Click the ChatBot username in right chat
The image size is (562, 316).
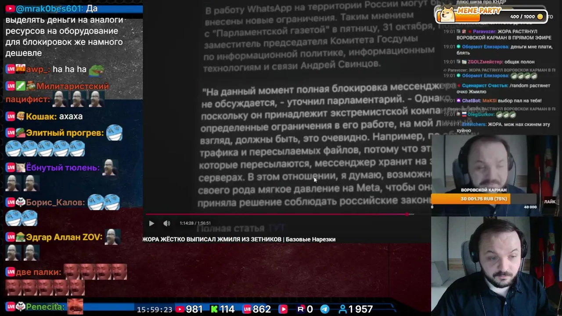pyautogui.click(x=472, y=101)
